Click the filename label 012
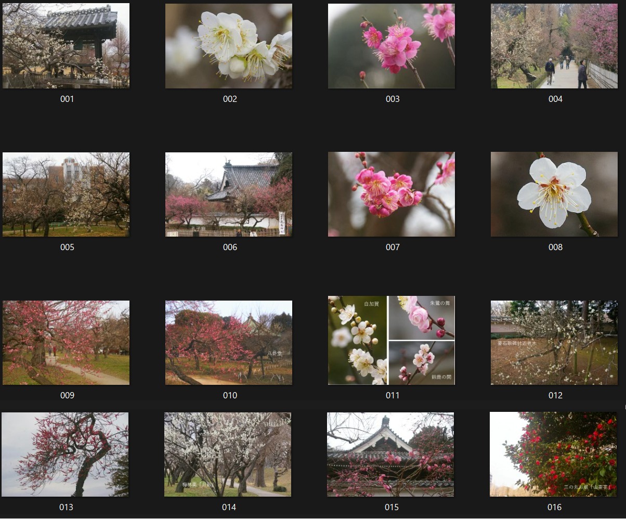The width and height of the screenshot is (626, 519). (555, 395)
